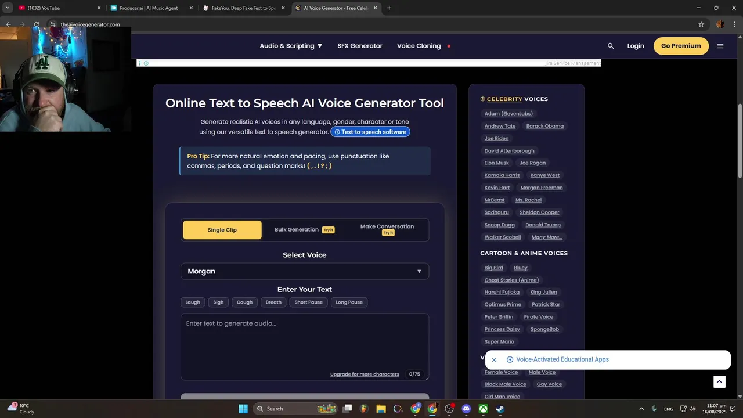Open a new browser tab with plus icon
Image resolution: width=743 pixels, height=418 pixels.
(x=389, y=8)
